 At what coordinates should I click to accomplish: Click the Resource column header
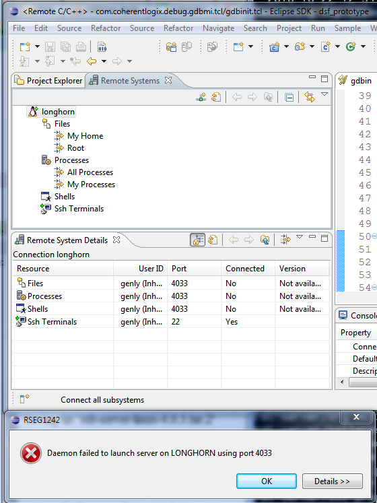coord(63,269)
